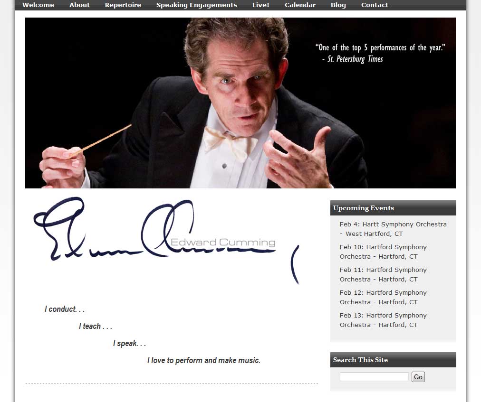Open the Repertoire page
The image size is (481, 402).
pos(123,5)
